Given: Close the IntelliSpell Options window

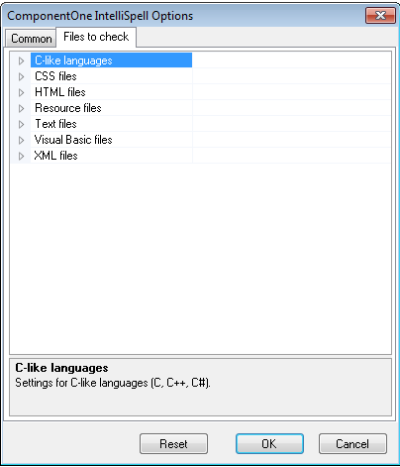Looking at the screenshot, I should click(x=380, y=15).
